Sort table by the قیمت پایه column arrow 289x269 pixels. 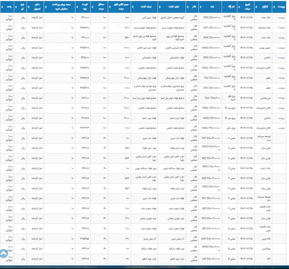77,7
